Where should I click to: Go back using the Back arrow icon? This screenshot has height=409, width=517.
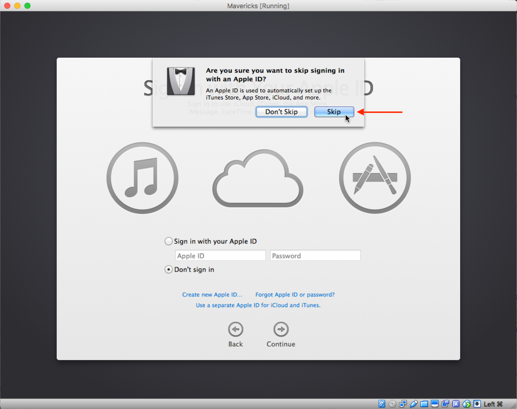coord(236,329)
